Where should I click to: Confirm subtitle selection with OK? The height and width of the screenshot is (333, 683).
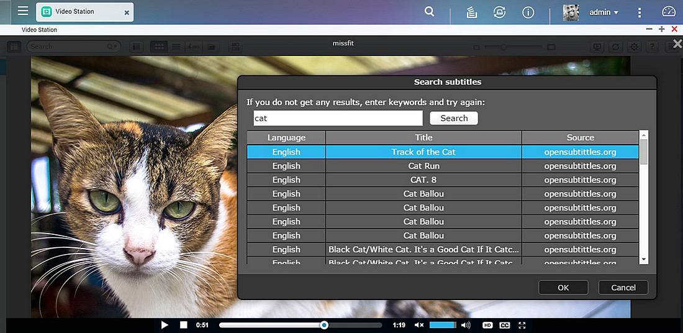pos(563,288)
